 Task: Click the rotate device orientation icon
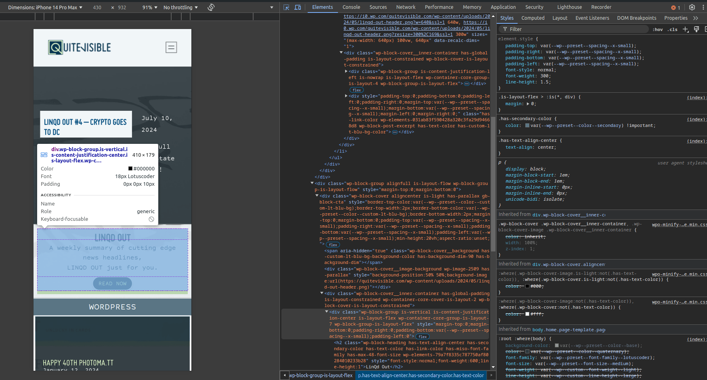[x=211, y=7]
